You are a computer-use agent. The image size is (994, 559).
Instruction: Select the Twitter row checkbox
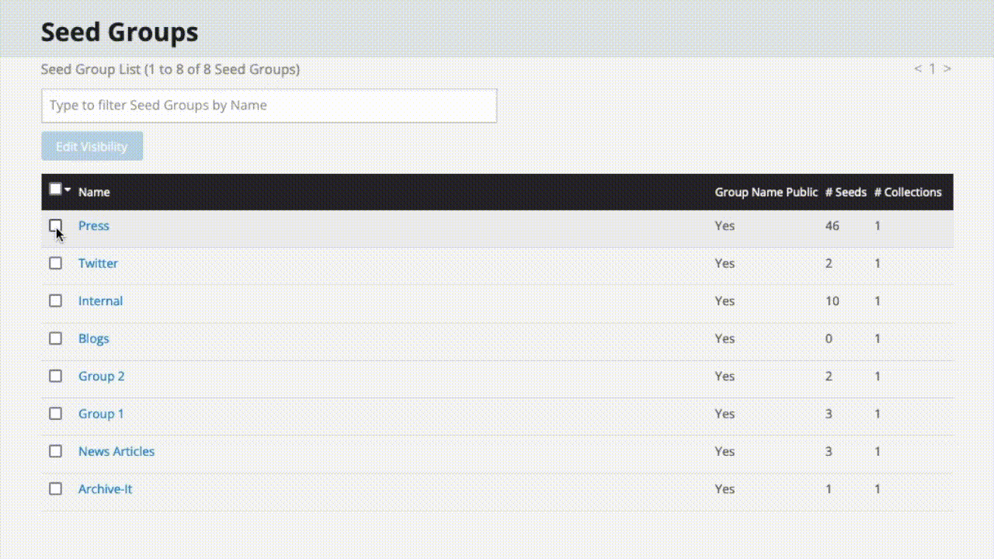[55, 263]
